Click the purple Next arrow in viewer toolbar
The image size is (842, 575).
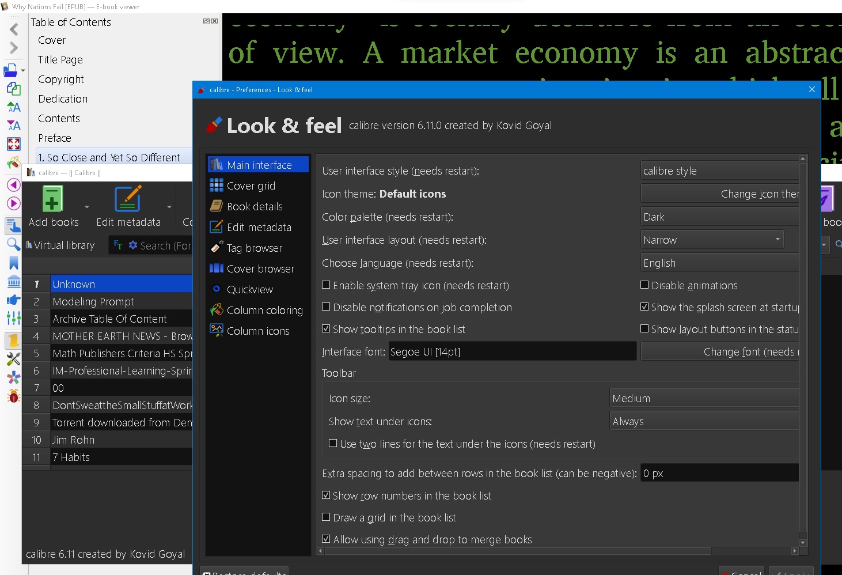click(x=14, y=203)
